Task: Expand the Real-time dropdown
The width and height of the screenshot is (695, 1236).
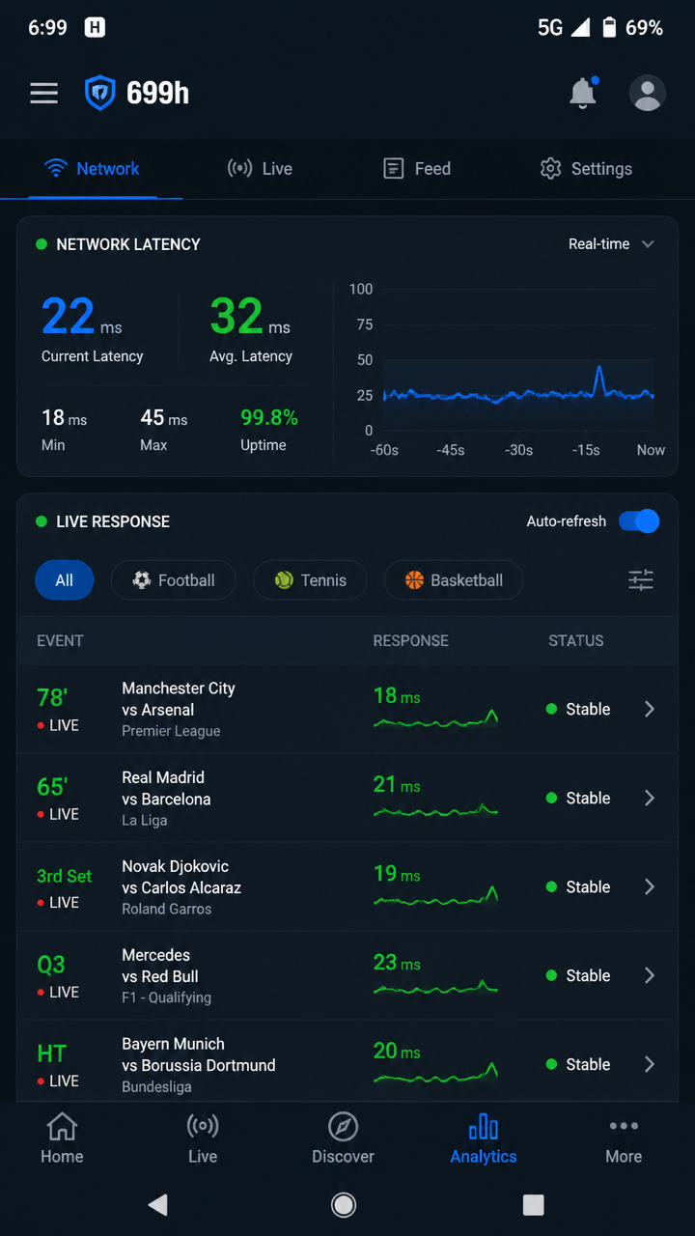Action: [611, 244]
